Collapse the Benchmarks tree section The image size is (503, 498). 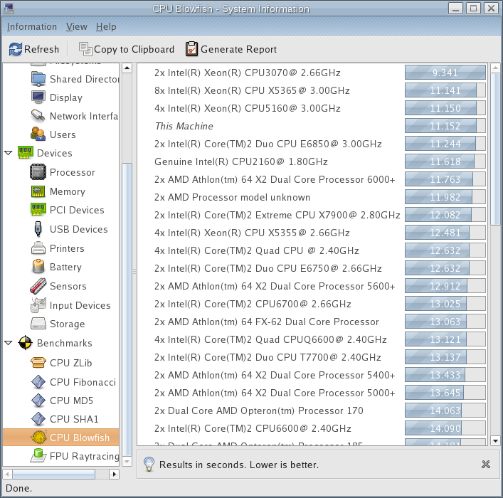(9, 343)
